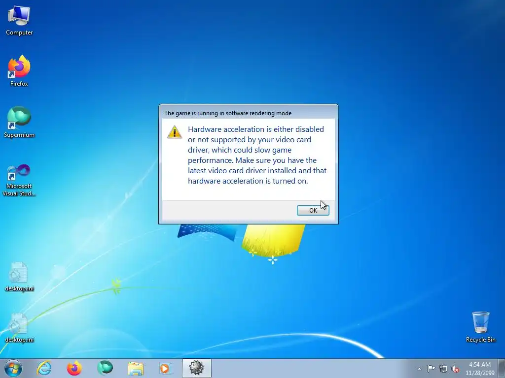This screenshot has width=505, height=378.
Task: Open the network status tray icon
Action: (443, 369)
